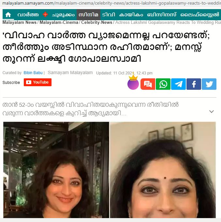Open author Bibin Babu's profile link
Viewport: 221px width, 222px height.
pyautogui.click(x=33, y=73)
